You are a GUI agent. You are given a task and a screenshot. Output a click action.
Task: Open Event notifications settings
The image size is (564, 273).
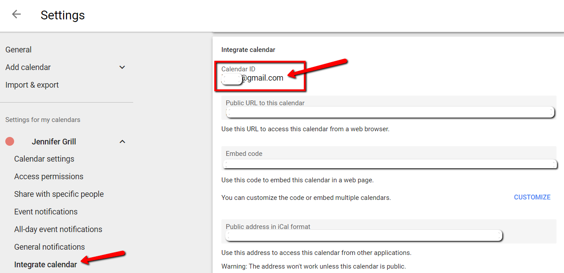tap(46, 212)
